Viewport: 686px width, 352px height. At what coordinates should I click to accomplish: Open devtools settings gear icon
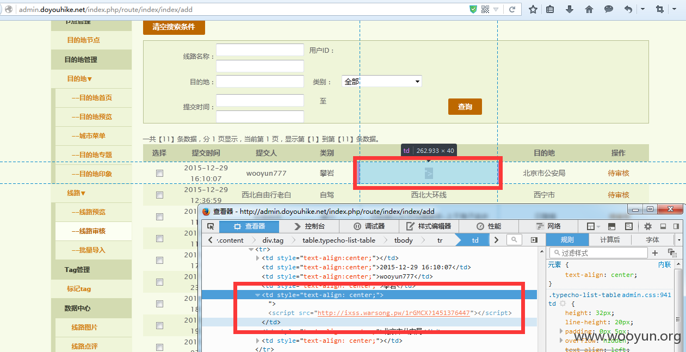(648, 226)
